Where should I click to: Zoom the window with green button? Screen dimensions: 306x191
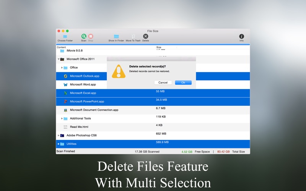(x=67, y=31)
